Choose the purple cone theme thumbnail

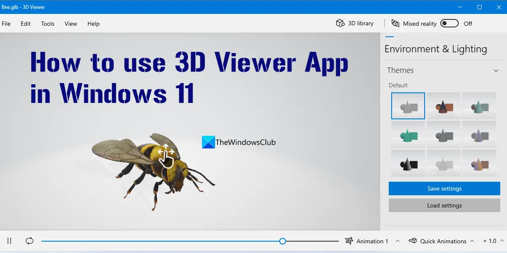(479, 135)
